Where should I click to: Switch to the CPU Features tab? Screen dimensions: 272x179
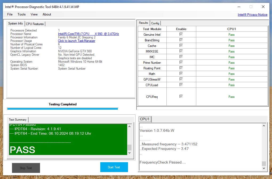tap(35, 24)
